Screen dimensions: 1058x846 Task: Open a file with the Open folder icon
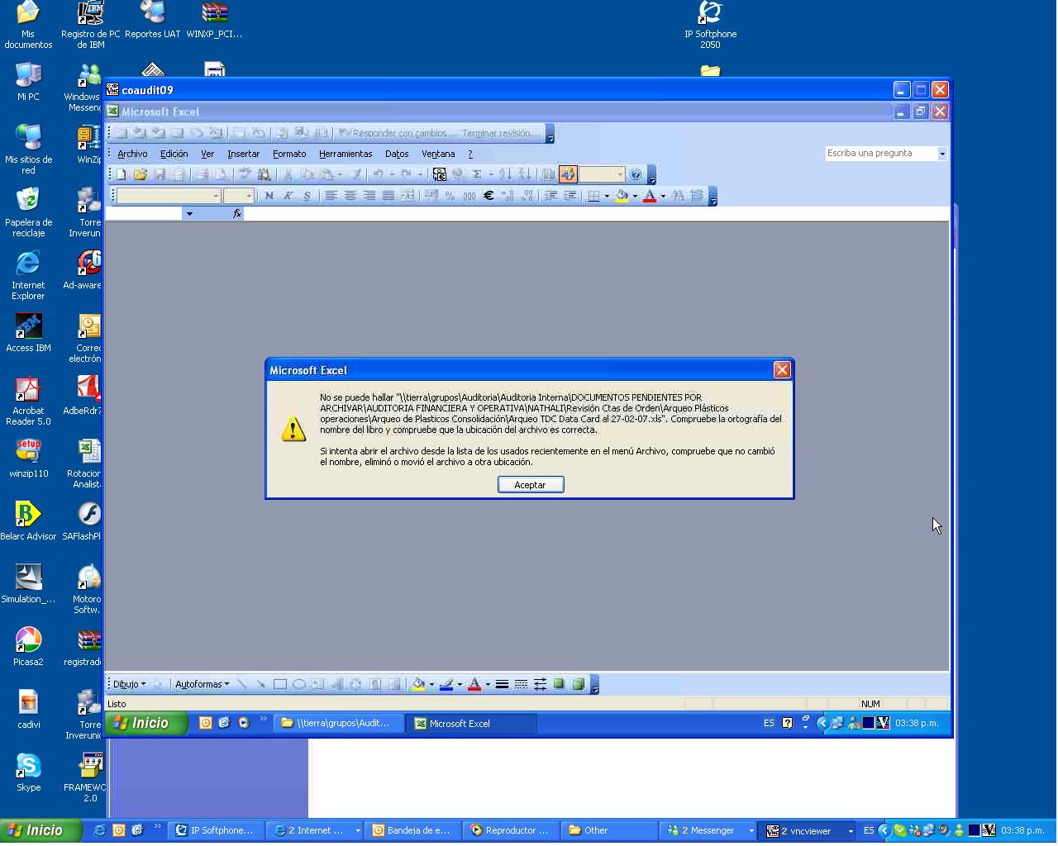coord(141,174)
